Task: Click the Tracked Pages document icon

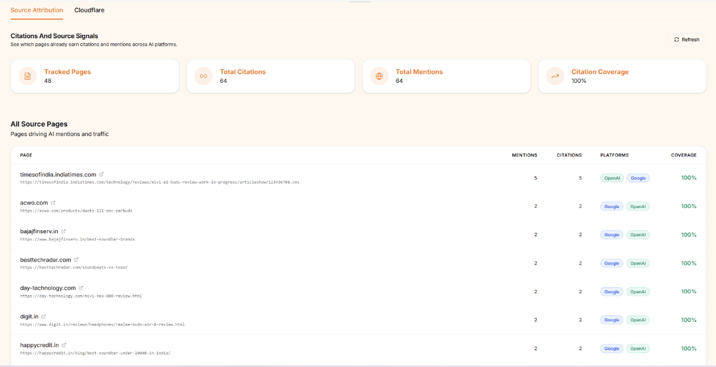Action: [28, 76]
